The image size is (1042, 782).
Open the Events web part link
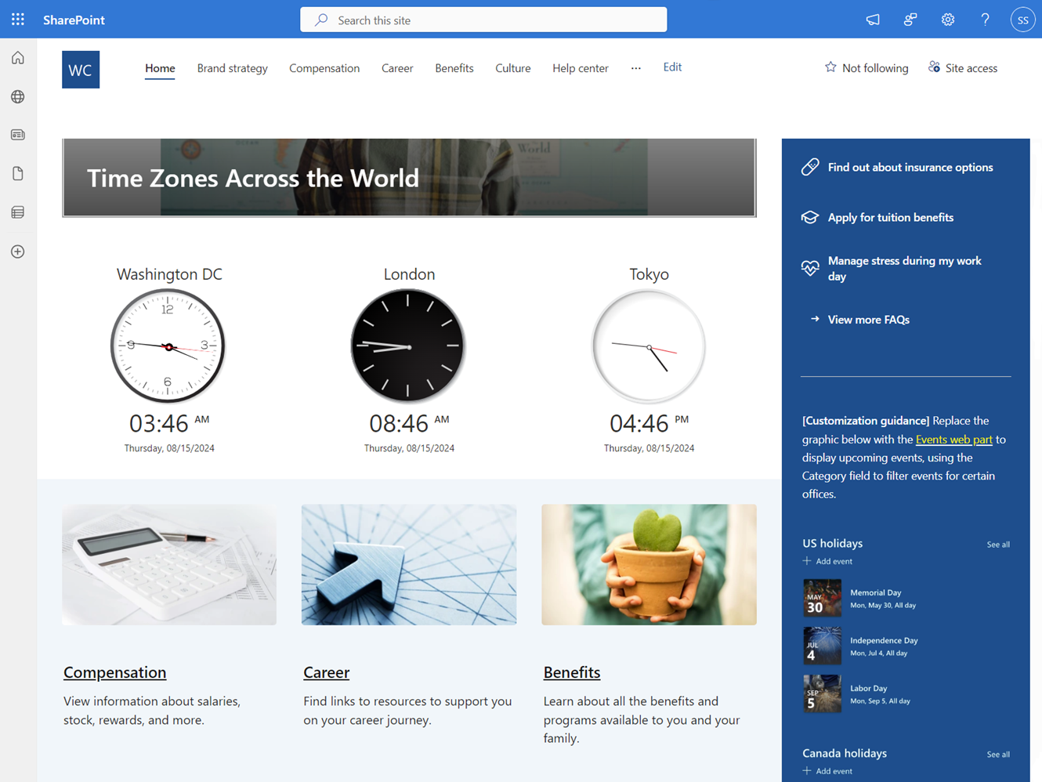coord(953,439)
